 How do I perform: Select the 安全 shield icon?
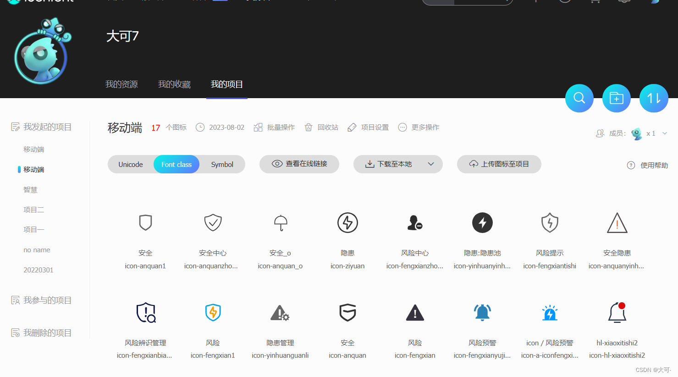tap(145, 222)
